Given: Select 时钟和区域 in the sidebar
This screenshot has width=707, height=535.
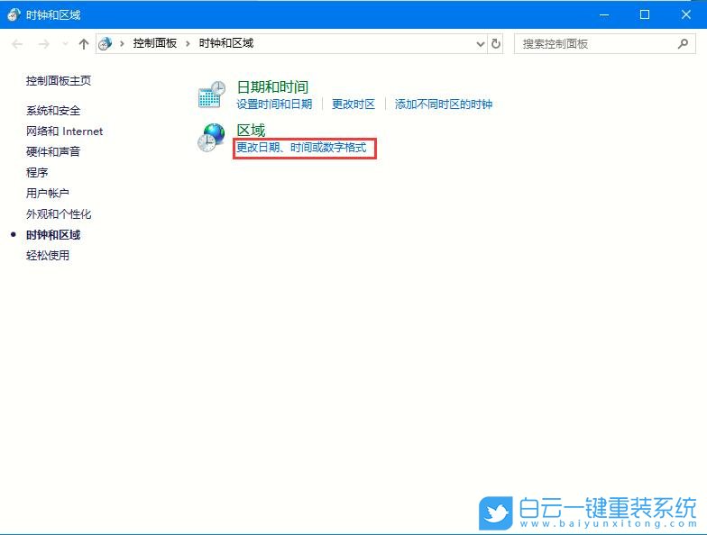Looking at the screenshot, I should point(53,234).
